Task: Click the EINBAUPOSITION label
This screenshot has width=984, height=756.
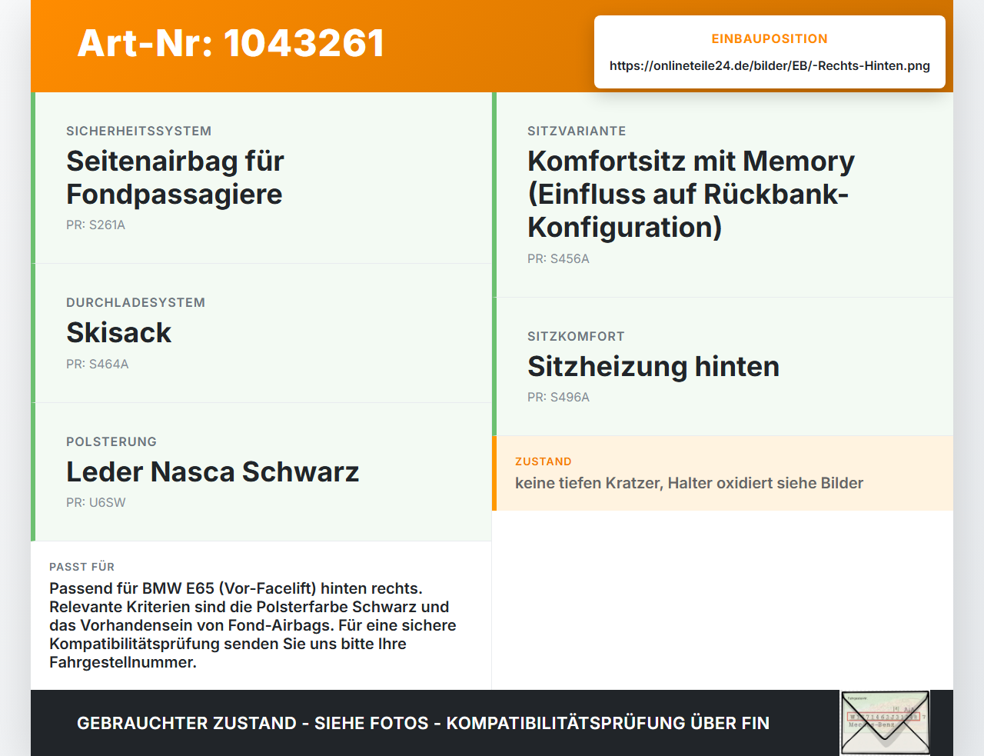Action: click(770, 38)
